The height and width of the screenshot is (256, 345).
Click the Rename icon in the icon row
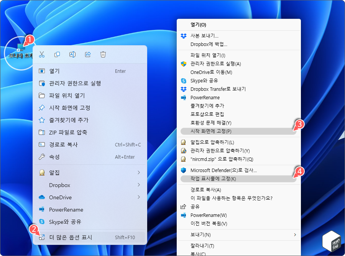(x=72, y=54)
